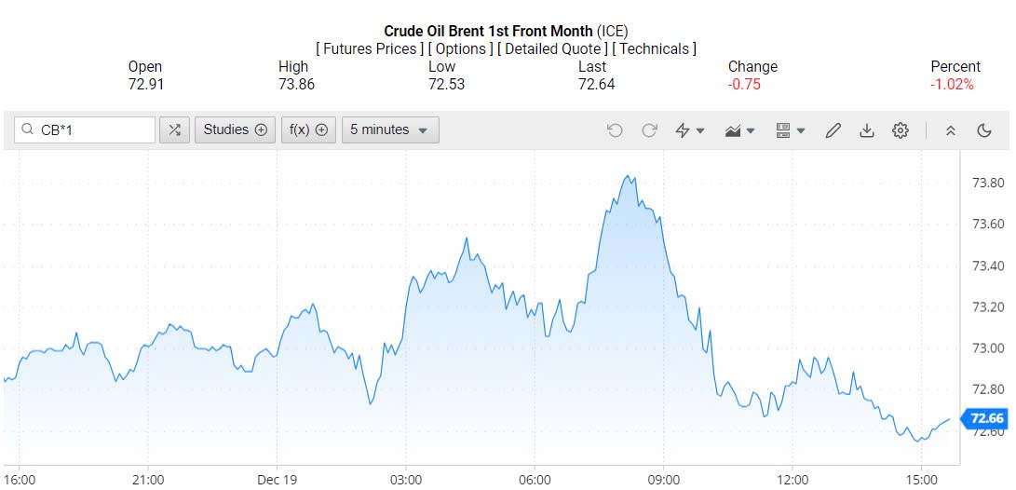Open the pencil drawing tool

(833, 130)
